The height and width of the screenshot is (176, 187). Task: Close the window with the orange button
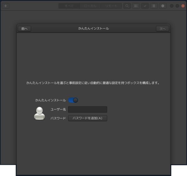coord(183,6)
